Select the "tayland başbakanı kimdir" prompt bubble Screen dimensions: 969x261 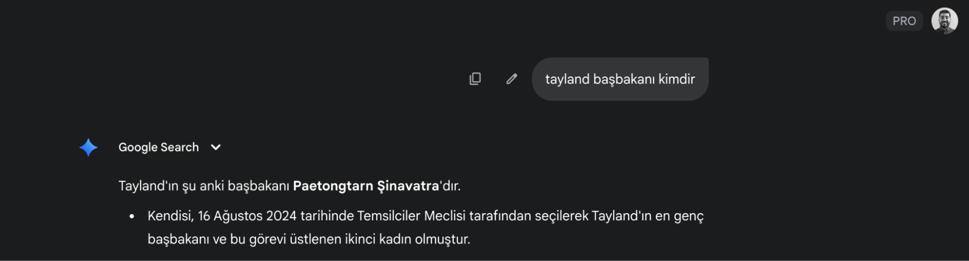(x=620, y=79)
